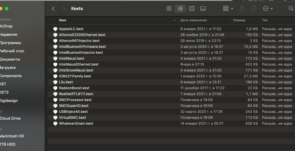Click the IntelMausi.kext file icon
295x151 pixels.
pos(55,59)
